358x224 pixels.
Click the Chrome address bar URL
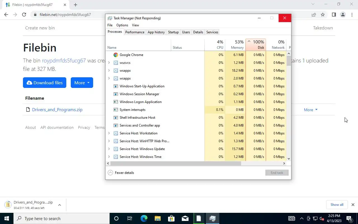pos(65,15)
